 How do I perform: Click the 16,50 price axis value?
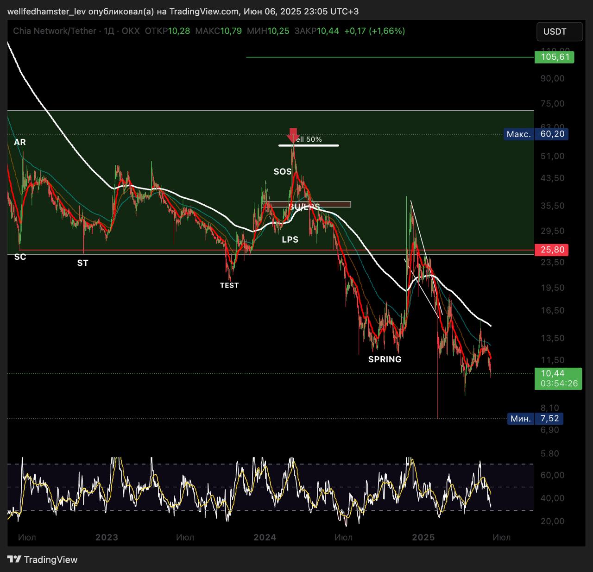pos(553,311)
